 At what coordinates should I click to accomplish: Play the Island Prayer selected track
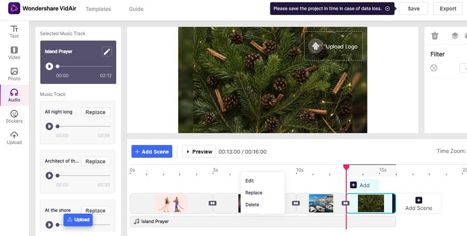pyautogui.click(x=49, y=66)
